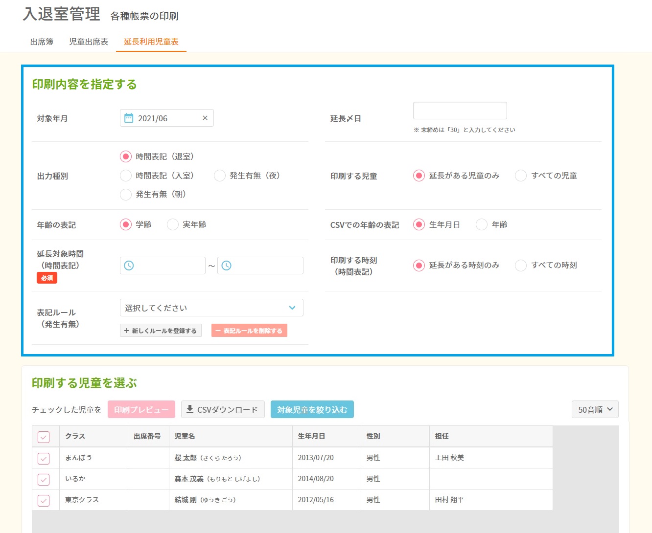
Task: Select 延長がある児童のみ option
Action: [419, 176]
